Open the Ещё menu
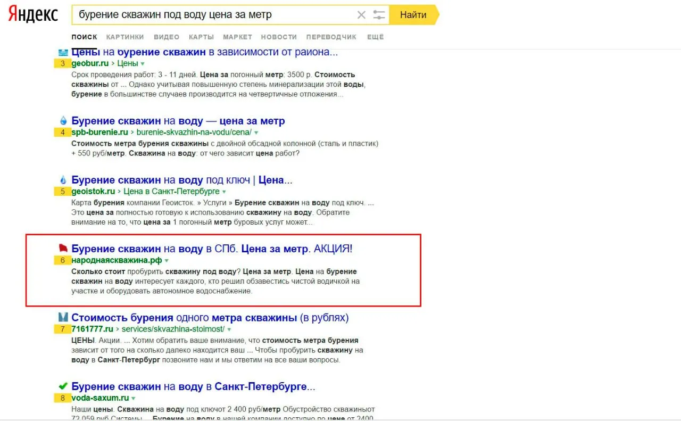This screenshot has height=421, width=681. tap(375, 37)
